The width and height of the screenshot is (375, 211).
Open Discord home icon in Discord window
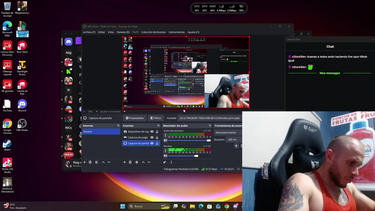click(68, 42)
